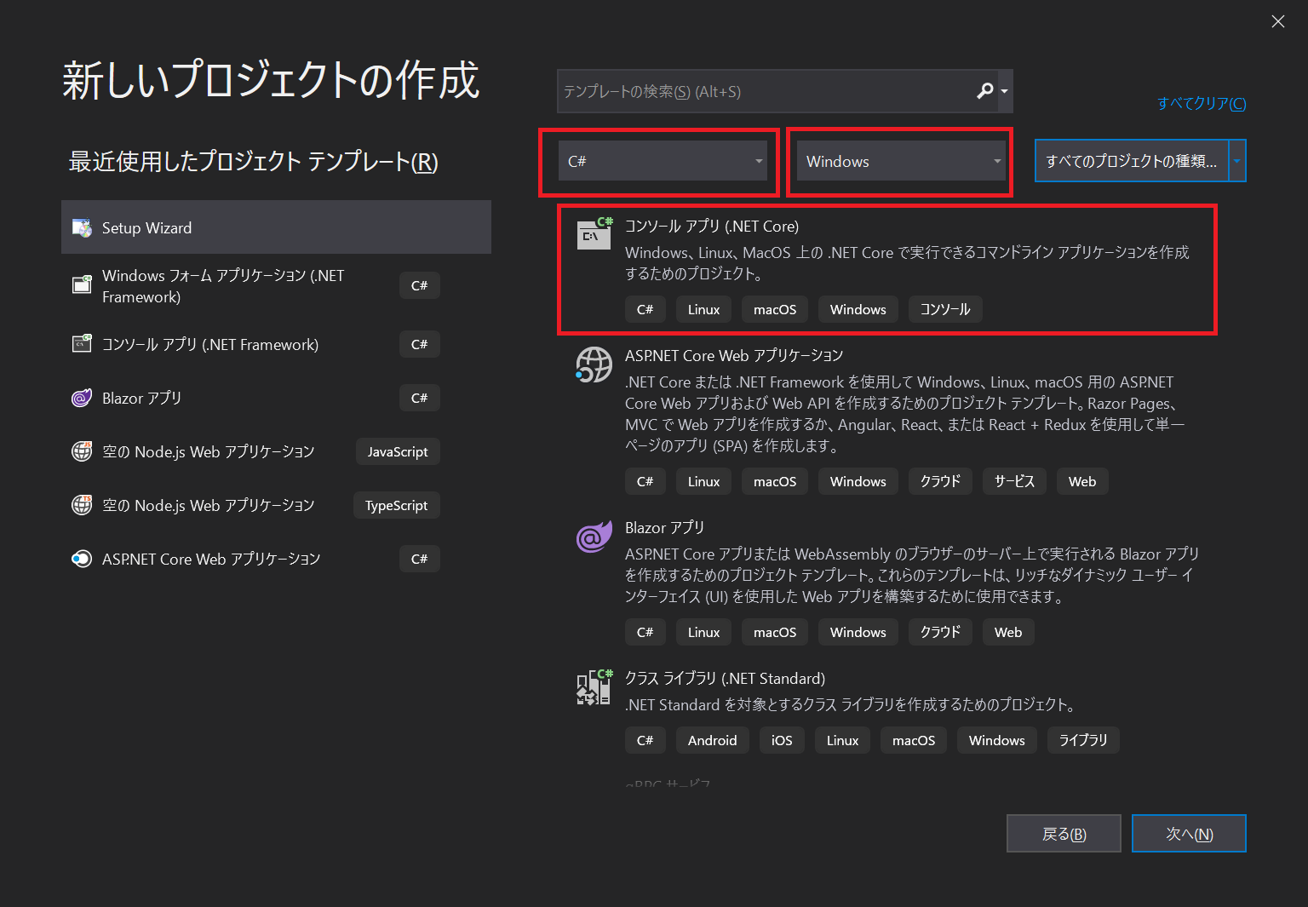Click the Windows tag on Console App
This screenshot has width=1308, height=907.
858,309
